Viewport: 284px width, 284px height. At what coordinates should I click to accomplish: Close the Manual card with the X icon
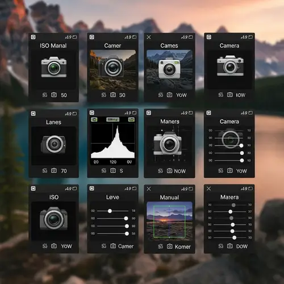[149, 189]
